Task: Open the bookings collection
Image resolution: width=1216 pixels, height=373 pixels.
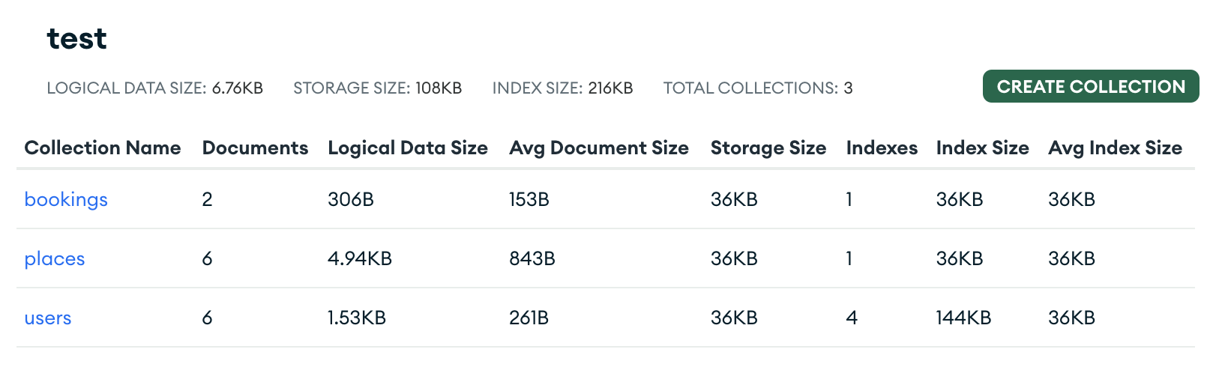Action: (66, 199)
